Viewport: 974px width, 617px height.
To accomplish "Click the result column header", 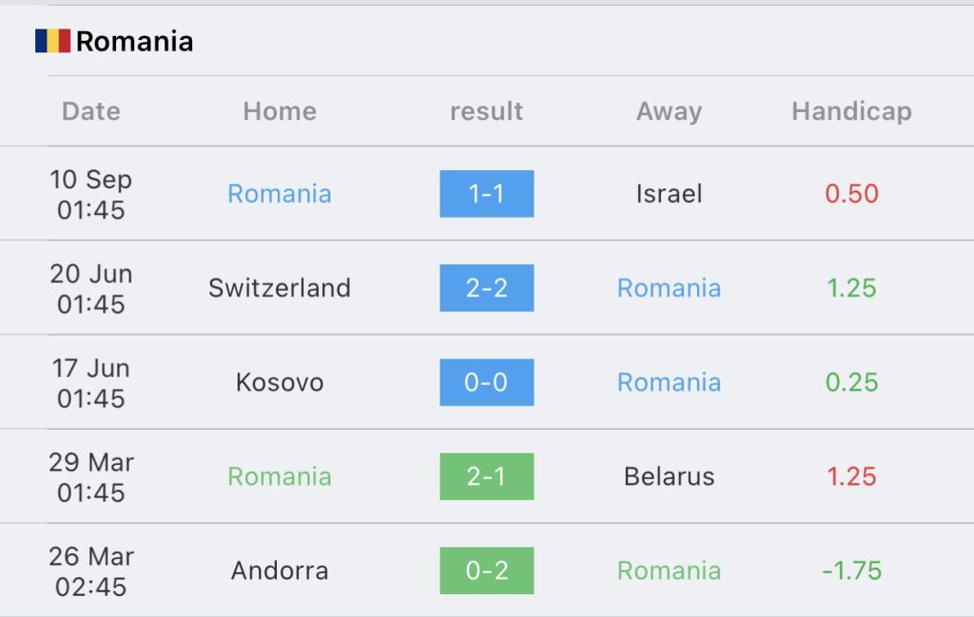I will tap(486, 111).
